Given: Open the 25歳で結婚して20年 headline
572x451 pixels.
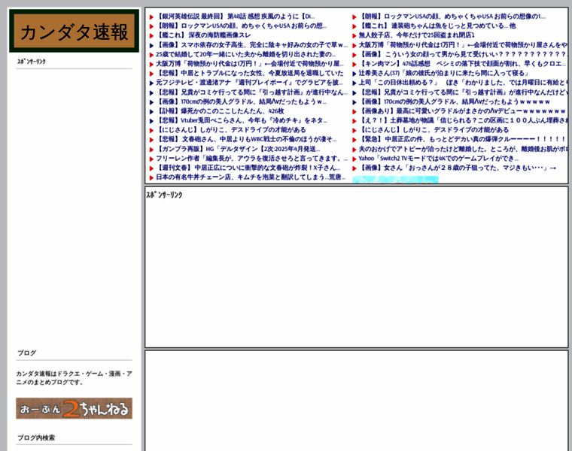Looking at the screenshot, I should click(x=245, y=54).
